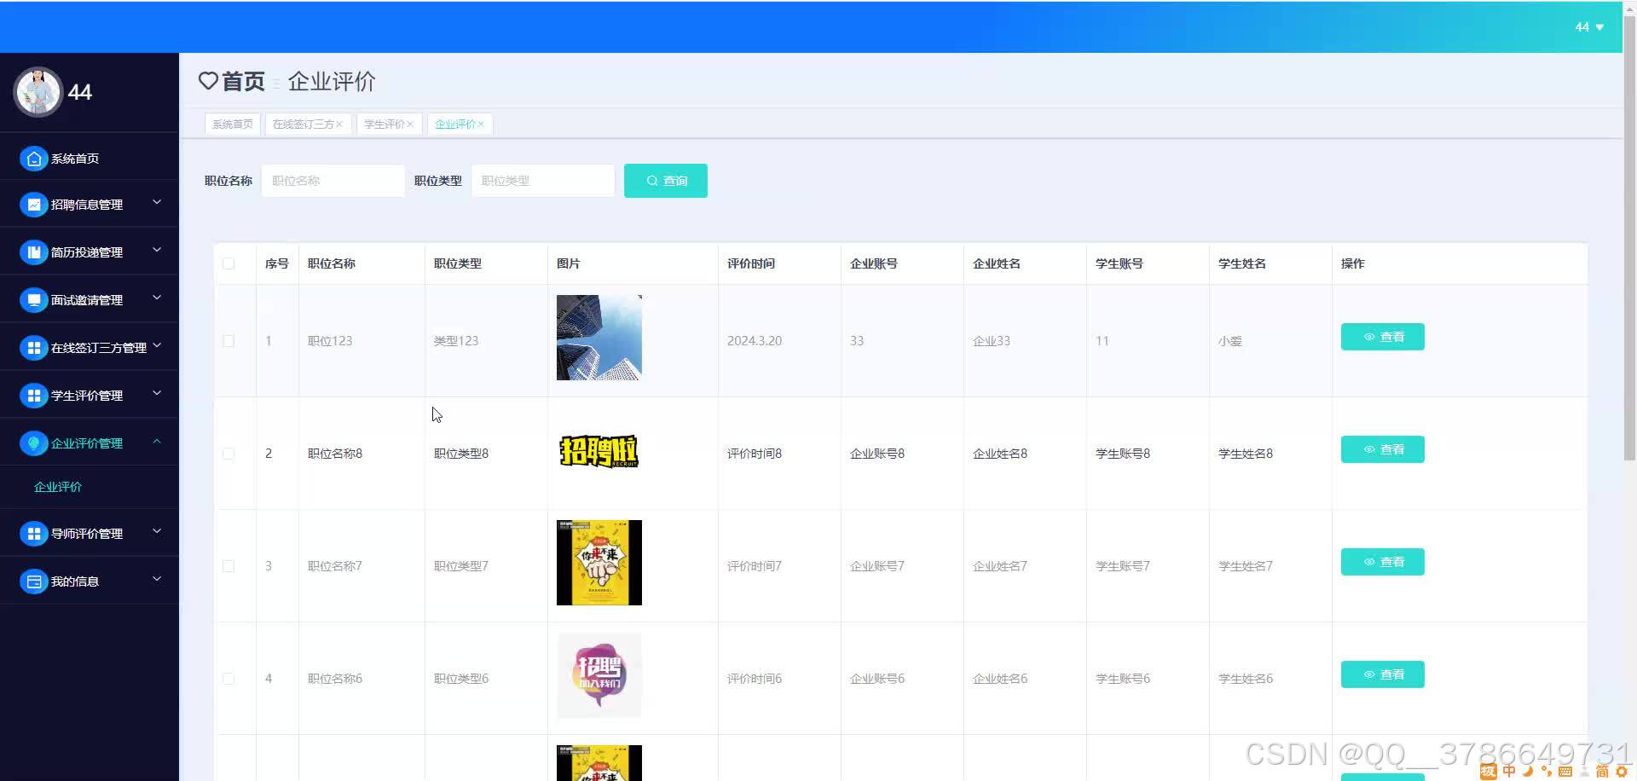Check the row checkbox for 职位名称8

point(228,454)
